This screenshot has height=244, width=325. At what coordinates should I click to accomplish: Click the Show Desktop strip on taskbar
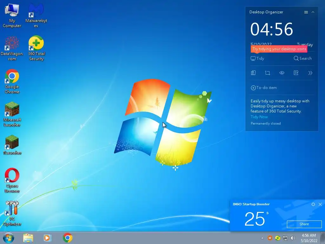[x=323, y=238]
